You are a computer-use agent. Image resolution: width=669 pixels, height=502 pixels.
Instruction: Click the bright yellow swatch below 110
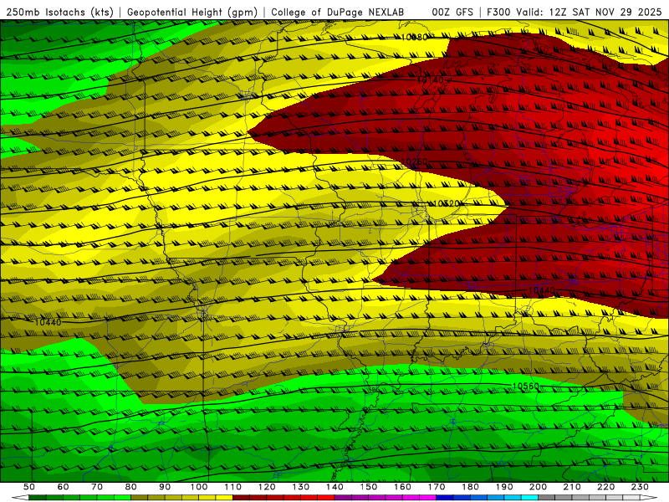click(224, 498)
